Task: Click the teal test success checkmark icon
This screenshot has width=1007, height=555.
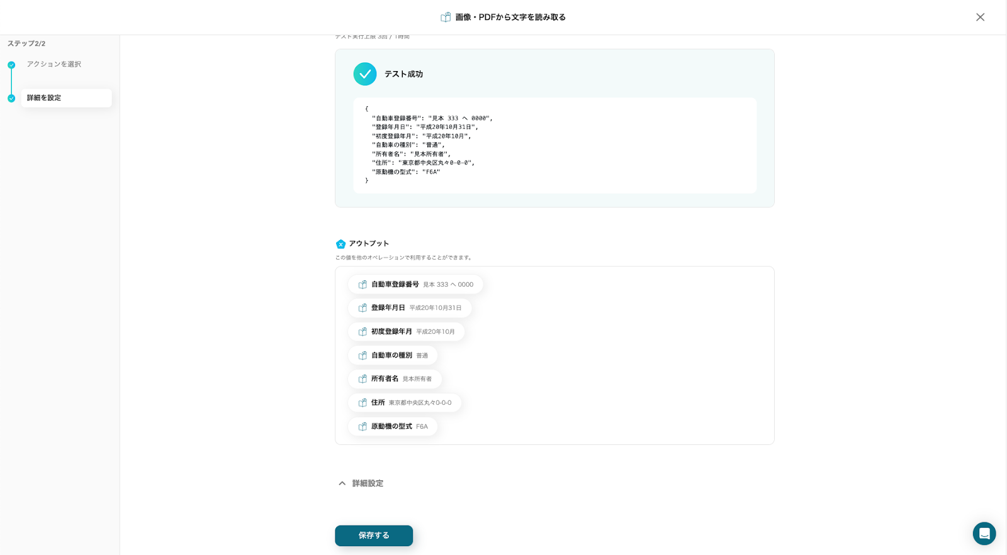Action: pos(365,74)
